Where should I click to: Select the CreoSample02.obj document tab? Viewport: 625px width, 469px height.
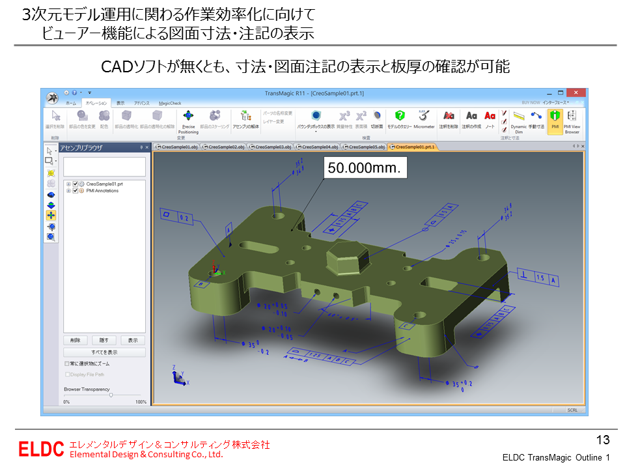[223, 147]
